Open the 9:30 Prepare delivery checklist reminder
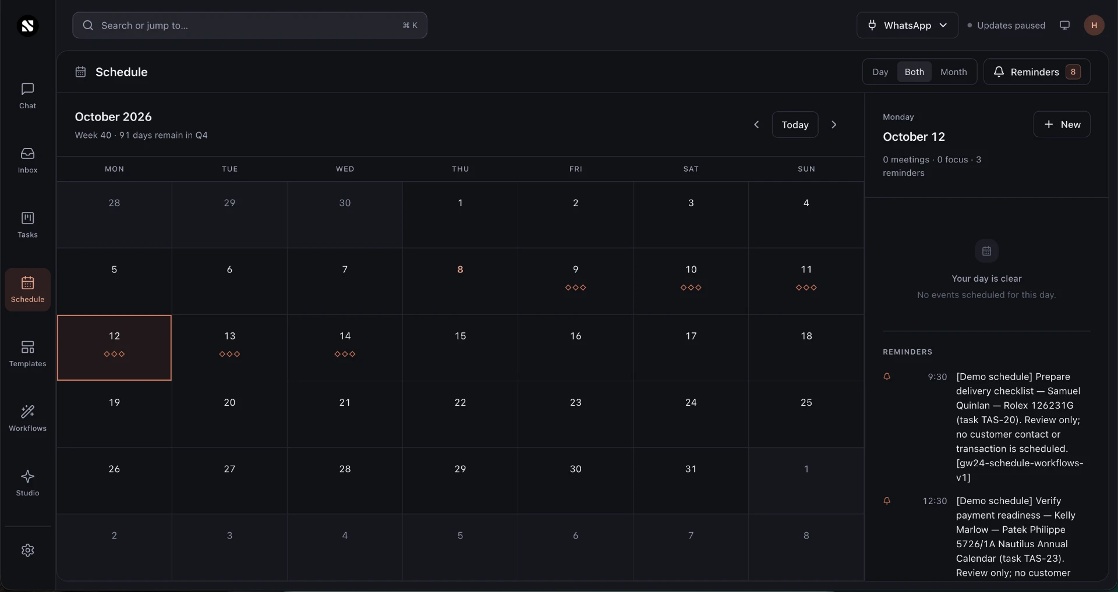Viewport: 1118px width, 592px height. pos(986,427)
